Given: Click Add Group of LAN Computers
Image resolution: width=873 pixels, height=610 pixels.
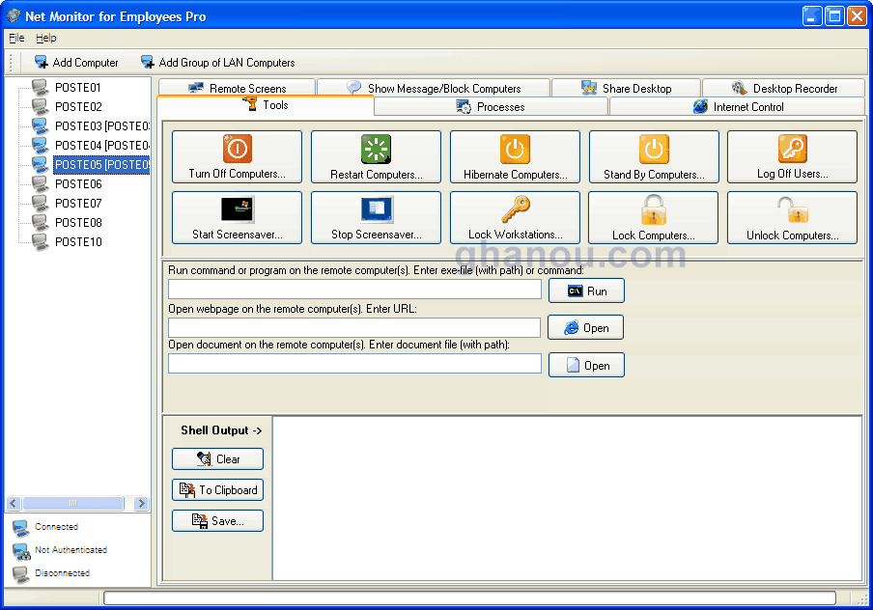Looking at the screenshot, I should pos(217,63).
